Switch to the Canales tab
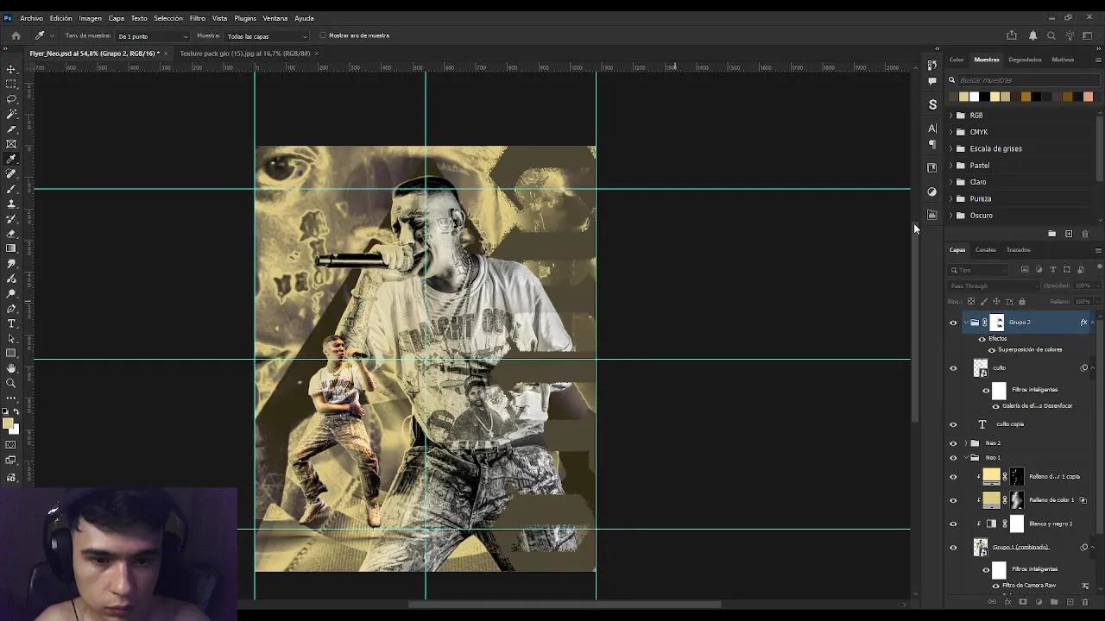1105x621 pixels. click(x=985, y=250)
